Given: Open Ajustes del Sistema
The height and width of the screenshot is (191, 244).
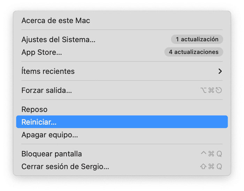Looking at the screenshot, I should pyautogui.click(x=58, y=39).
